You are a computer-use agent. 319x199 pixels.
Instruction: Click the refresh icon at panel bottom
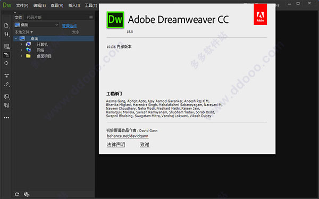[x=17, y=194]
